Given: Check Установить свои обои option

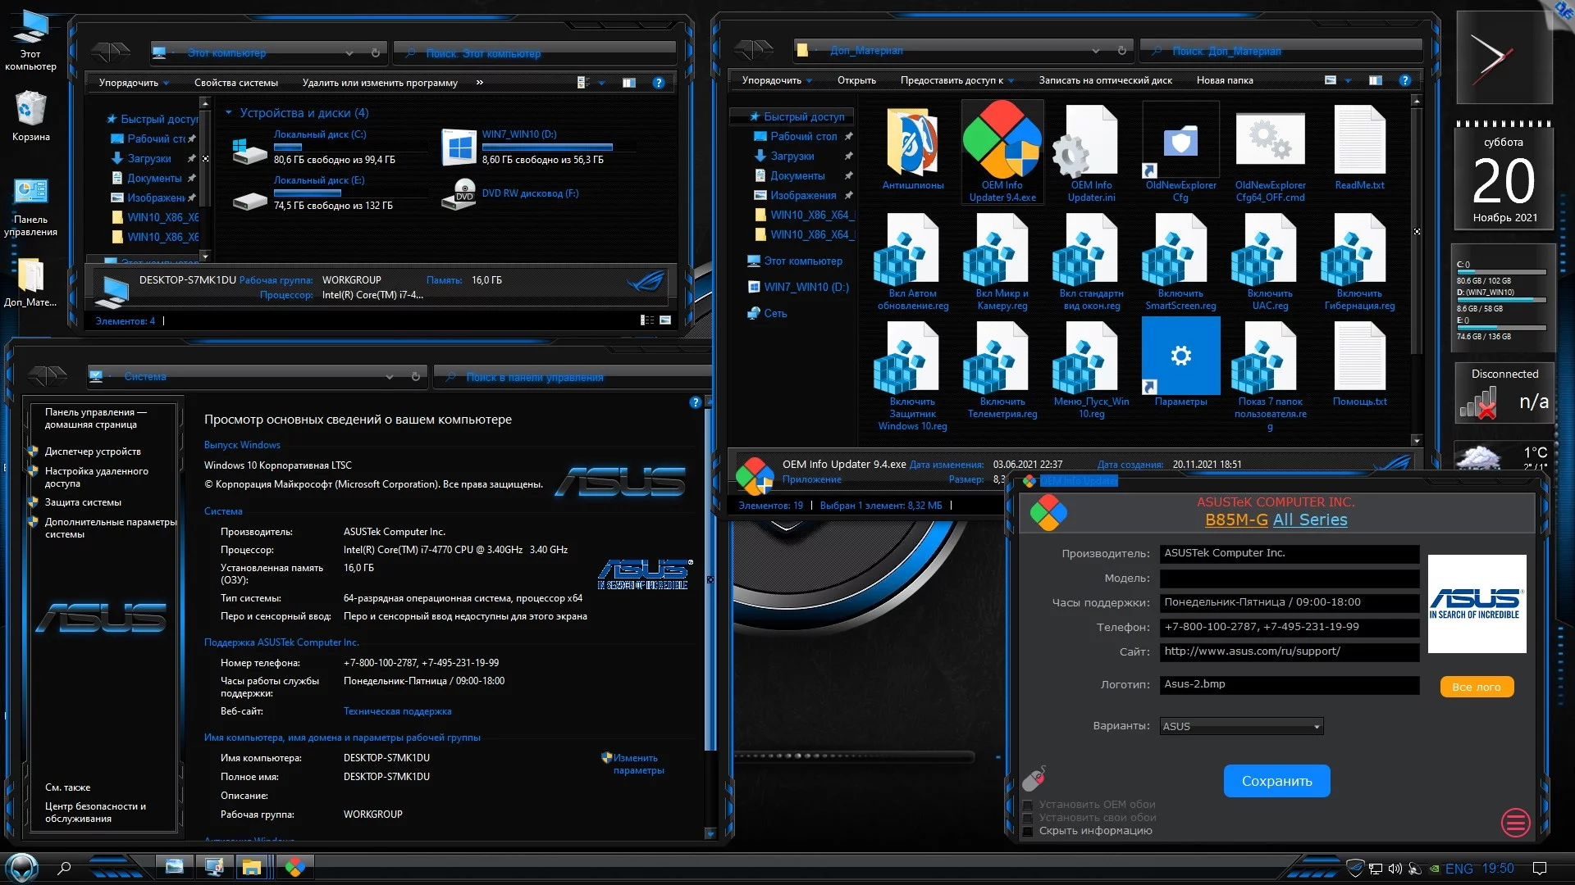Looking at the screenshot, I should (1028, 818).
